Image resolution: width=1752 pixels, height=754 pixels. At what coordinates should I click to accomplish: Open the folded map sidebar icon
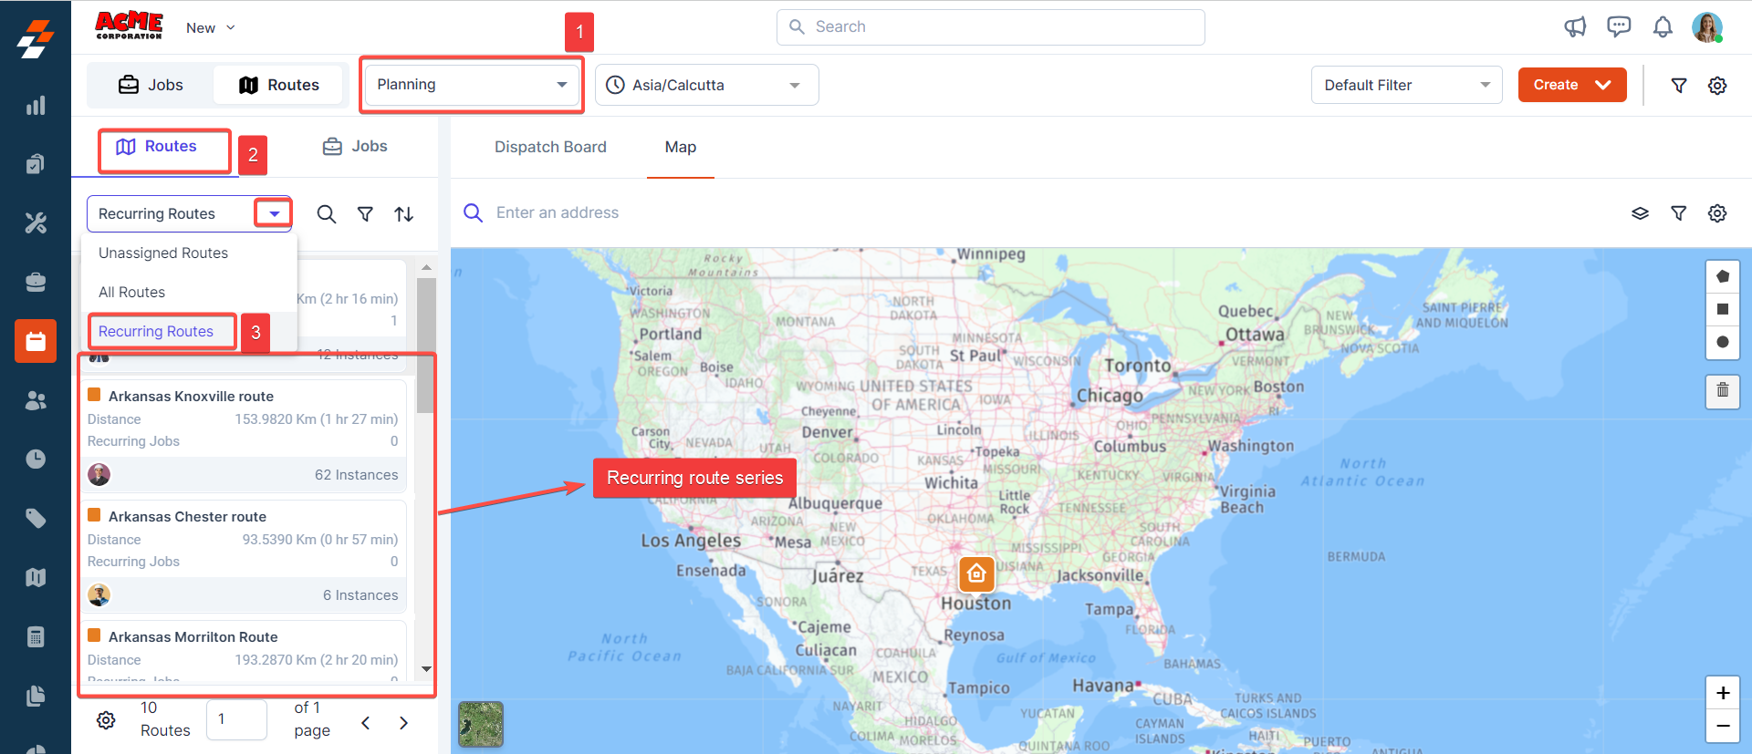coord(36,577)
